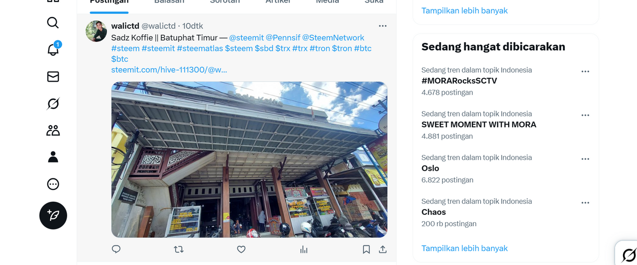Open notifications bell with badge
The image size is (637, 265).
click(53, 49)
